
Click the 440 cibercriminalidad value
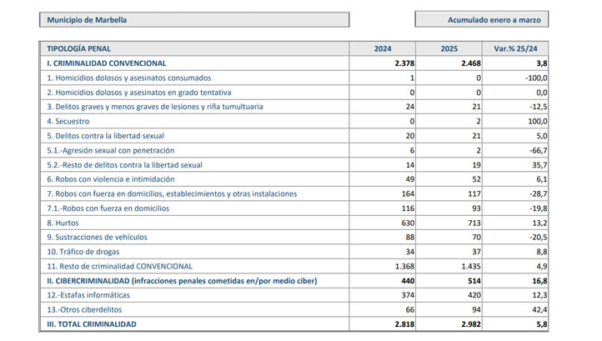click(408, 281)
